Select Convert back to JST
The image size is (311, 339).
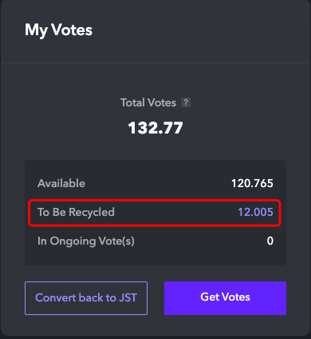[86, 298]
